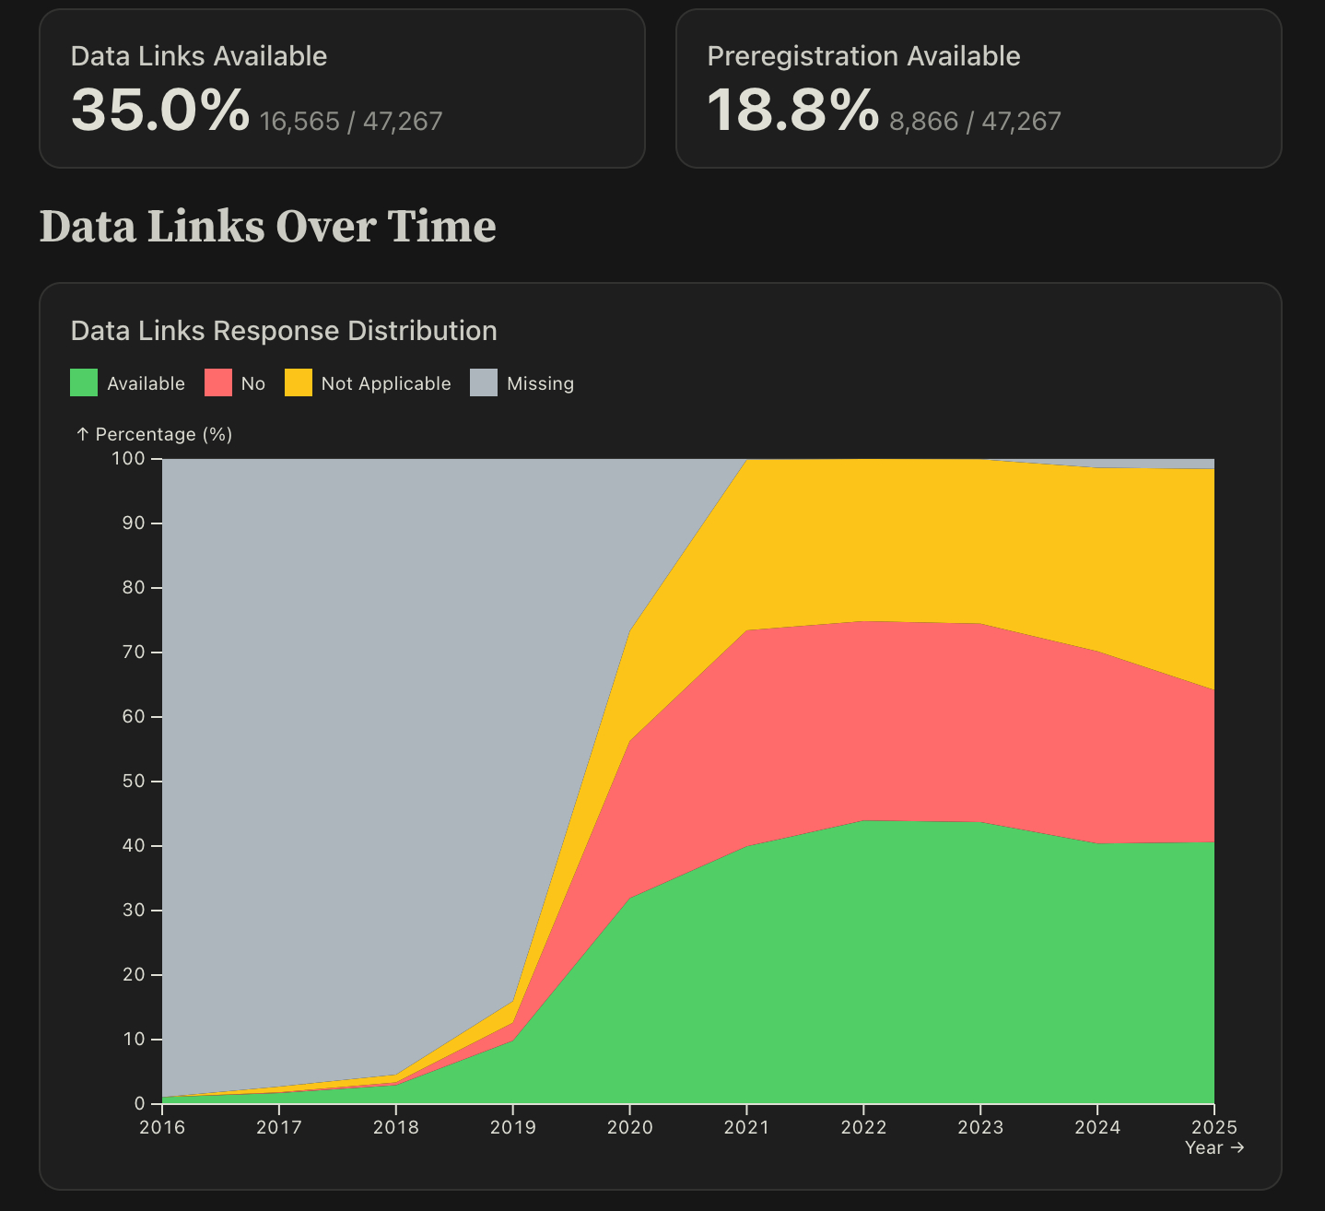Click the 2025 tick on the year axis
This screenshot has width=1325, height=1211.
(x=1214, y=1127)
